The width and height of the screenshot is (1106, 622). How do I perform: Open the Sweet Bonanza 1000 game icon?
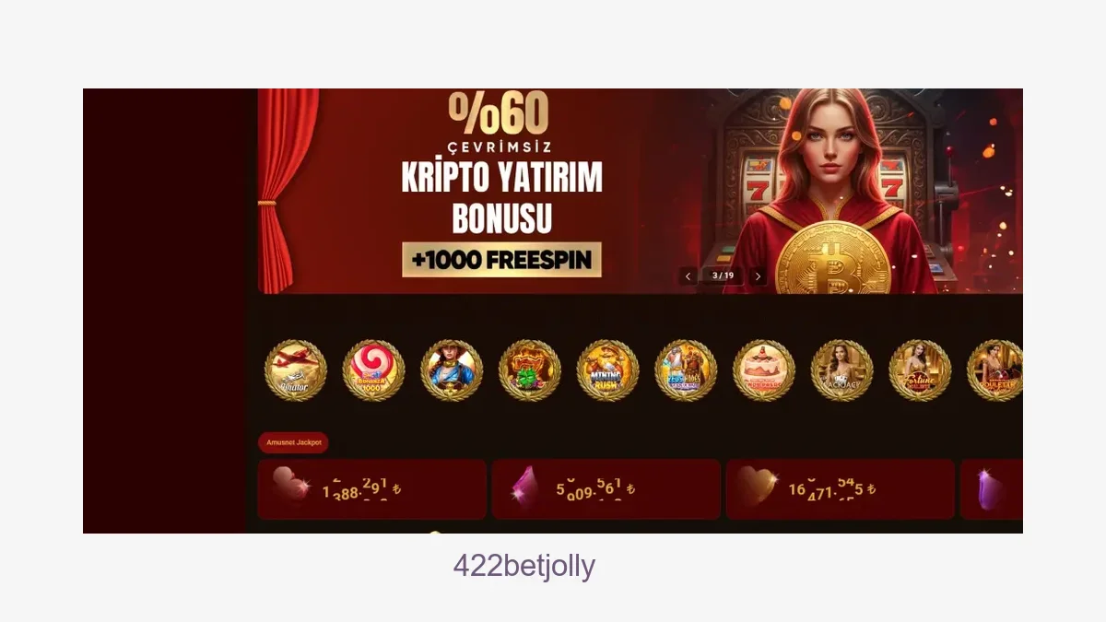tap(373, 370)
